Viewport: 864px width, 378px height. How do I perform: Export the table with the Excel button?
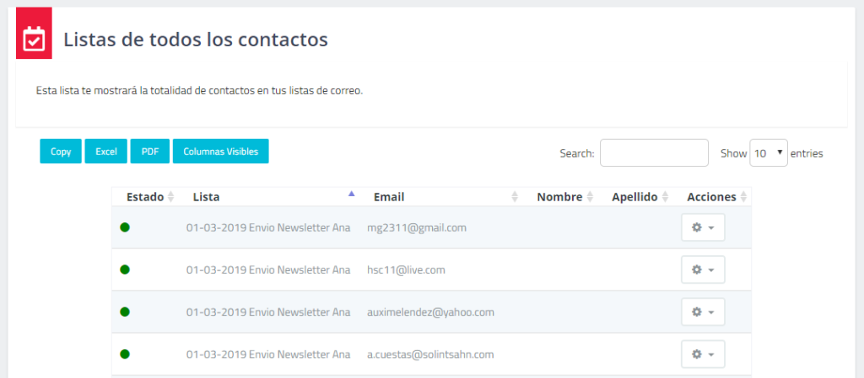pyautogui.click(x=105, y=152)
